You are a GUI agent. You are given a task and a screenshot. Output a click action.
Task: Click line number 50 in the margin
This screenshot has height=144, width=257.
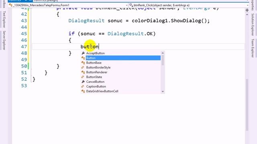click(x=24, y=66)
